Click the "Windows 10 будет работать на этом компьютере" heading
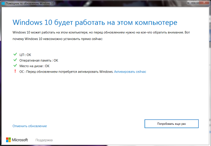This screenshot has height=146, width=211. click(95, 22)
